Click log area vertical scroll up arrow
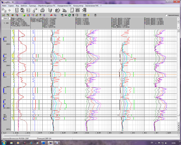 click(178, 31)
